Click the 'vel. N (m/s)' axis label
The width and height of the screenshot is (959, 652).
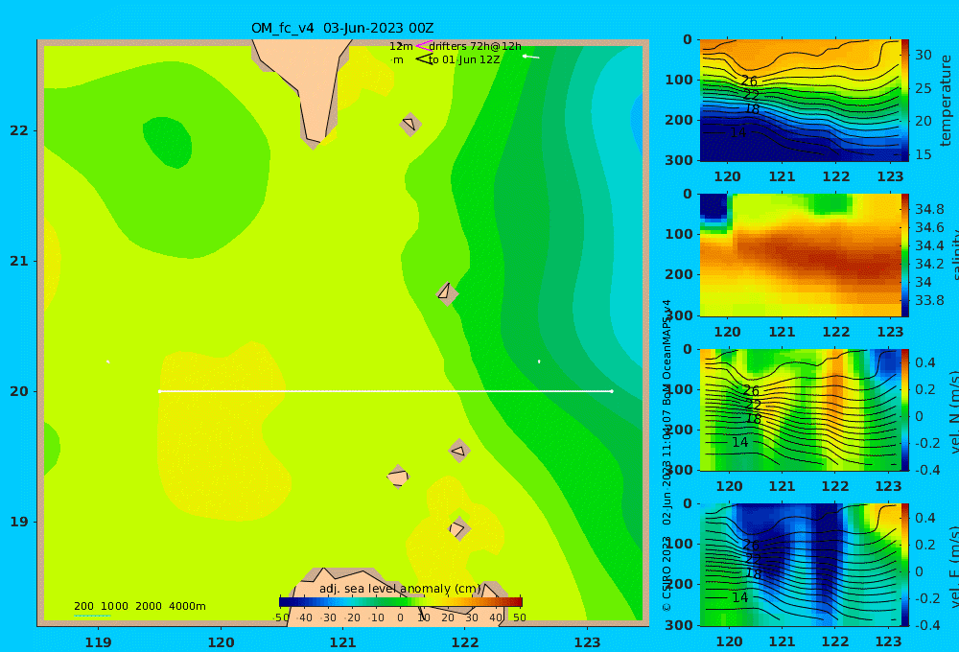pos(954,411)
